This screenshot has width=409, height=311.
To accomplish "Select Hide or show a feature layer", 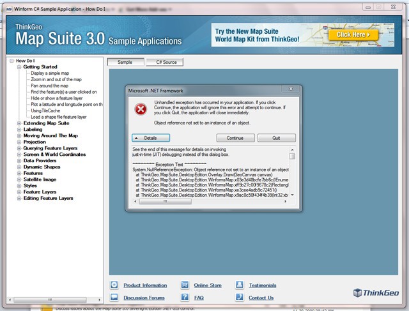I will point(57,98).
